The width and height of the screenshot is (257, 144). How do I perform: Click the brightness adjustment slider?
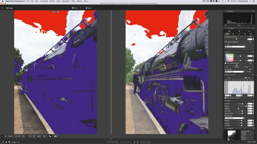[236, 39]
